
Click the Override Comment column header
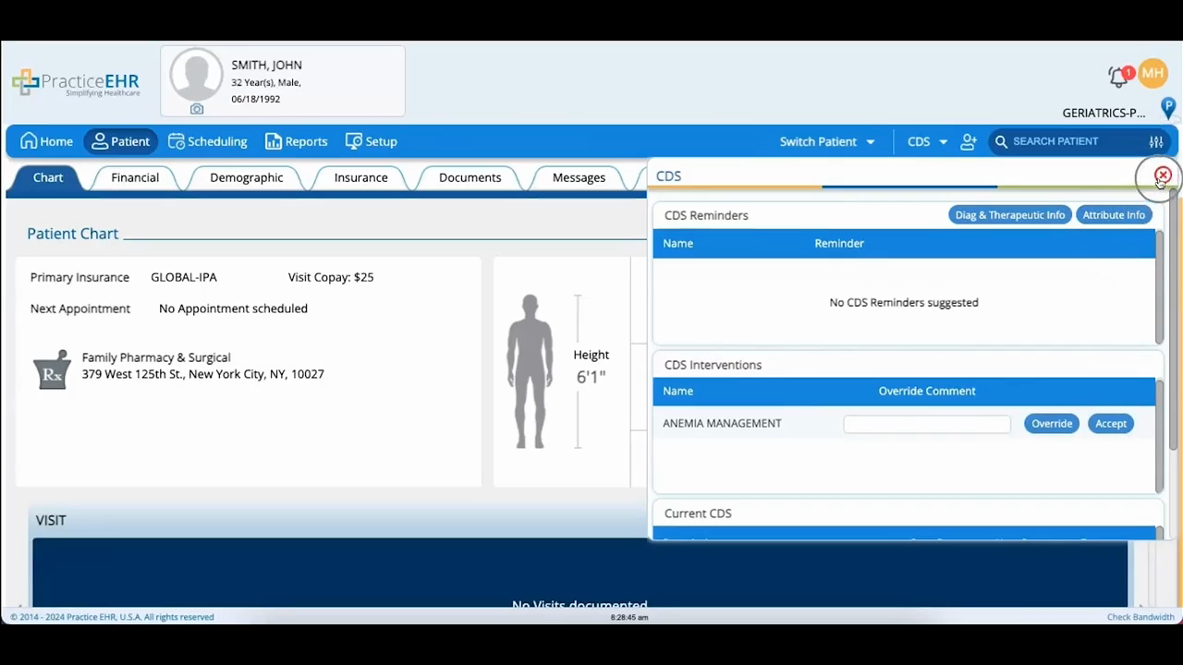point(927,392)
